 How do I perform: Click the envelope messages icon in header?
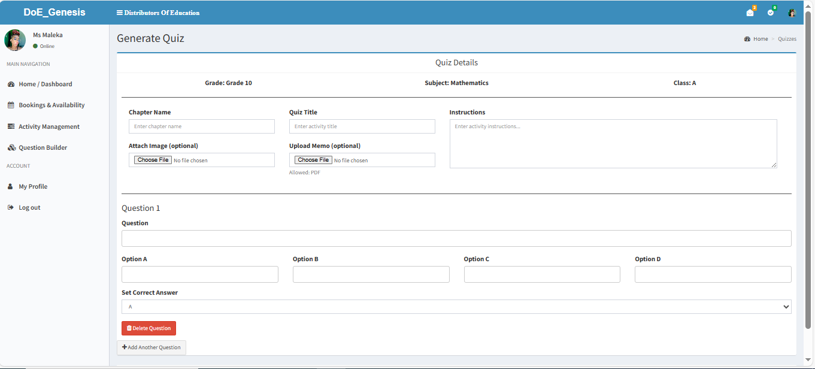coord(750,13)
